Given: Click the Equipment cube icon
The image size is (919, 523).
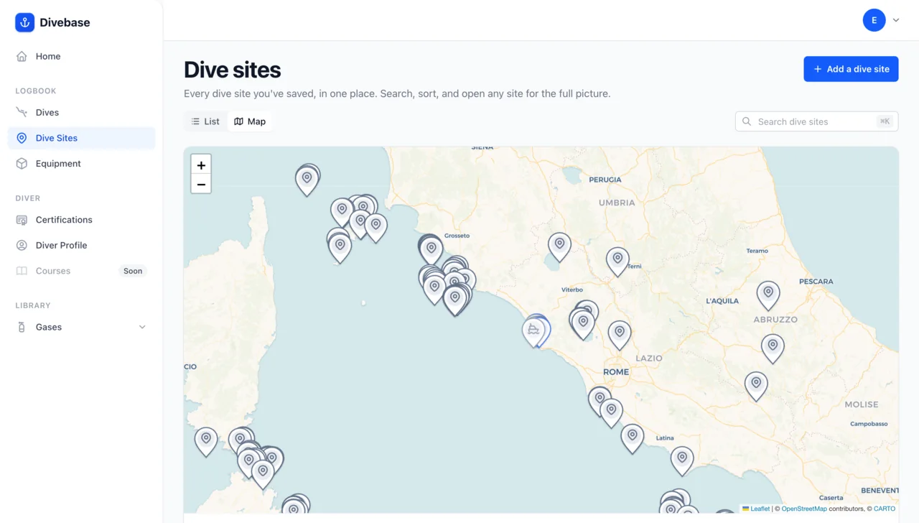Looking at the screenshot, I should (22, 164).
